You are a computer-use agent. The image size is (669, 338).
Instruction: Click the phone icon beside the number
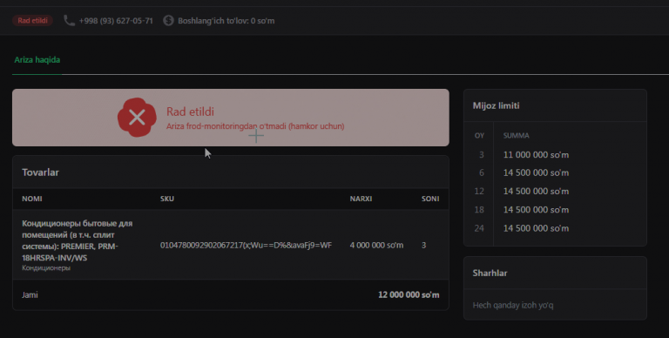[69, 21]
